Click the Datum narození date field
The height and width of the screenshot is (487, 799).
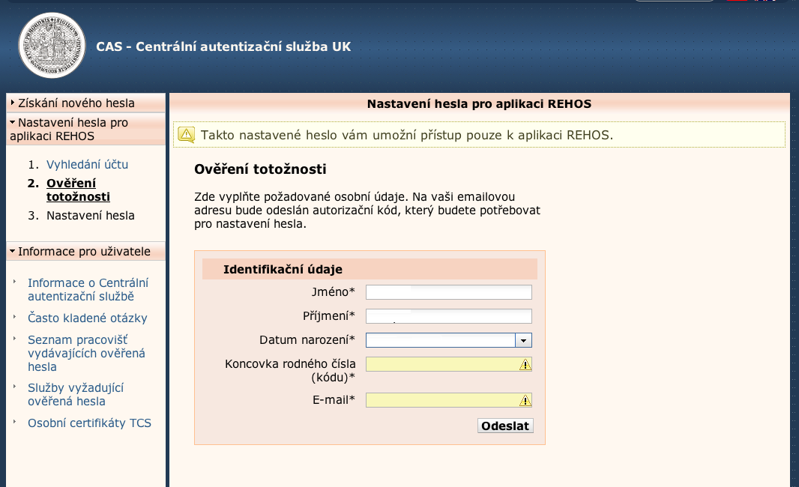(x=441, y=340)
